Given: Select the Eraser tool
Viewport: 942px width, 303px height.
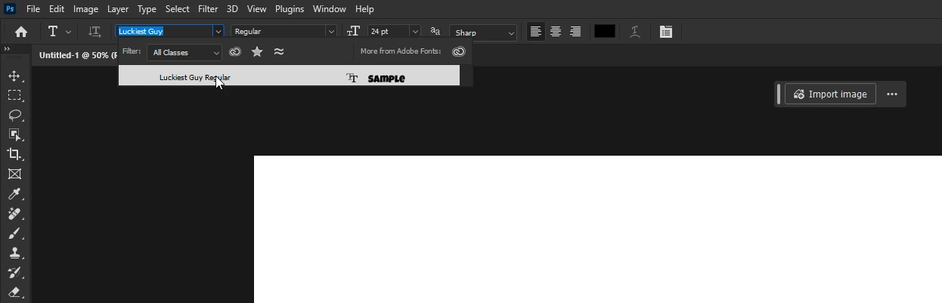Looking at the screenshot, I should [x=14, y=292].
